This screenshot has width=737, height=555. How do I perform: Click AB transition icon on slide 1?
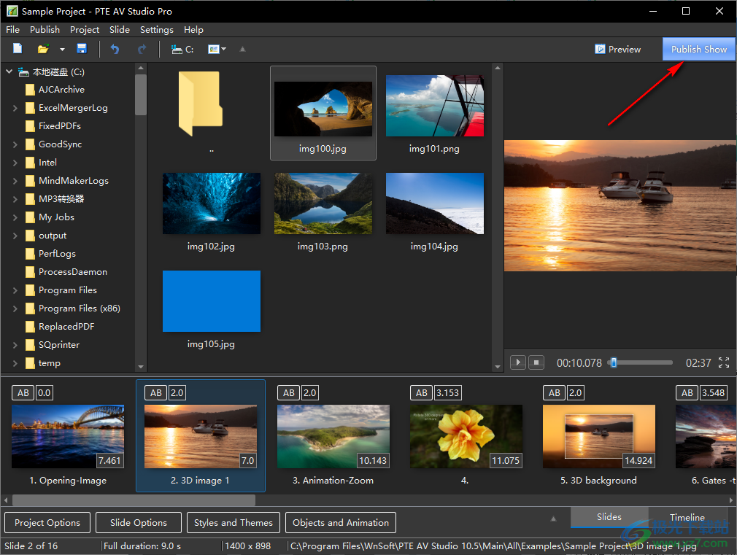tap(23, 393)
